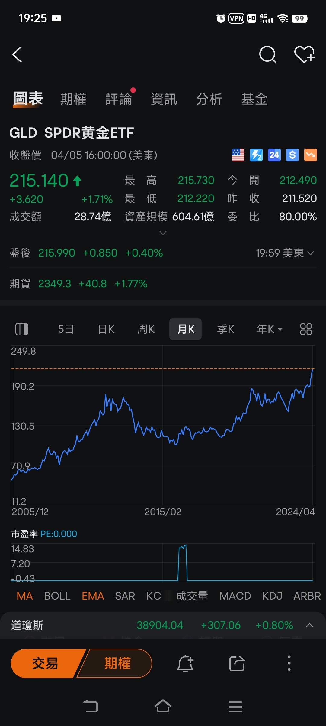Select the 季K chart period
The width and height of the screenshot is (326, 726).
tap(226, 329)
